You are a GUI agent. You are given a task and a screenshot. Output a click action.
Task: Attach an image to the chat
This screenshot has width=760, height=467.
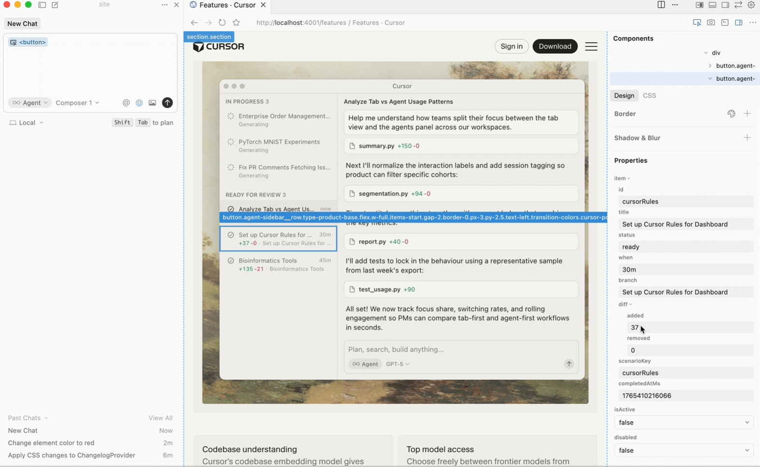(152, 103)
